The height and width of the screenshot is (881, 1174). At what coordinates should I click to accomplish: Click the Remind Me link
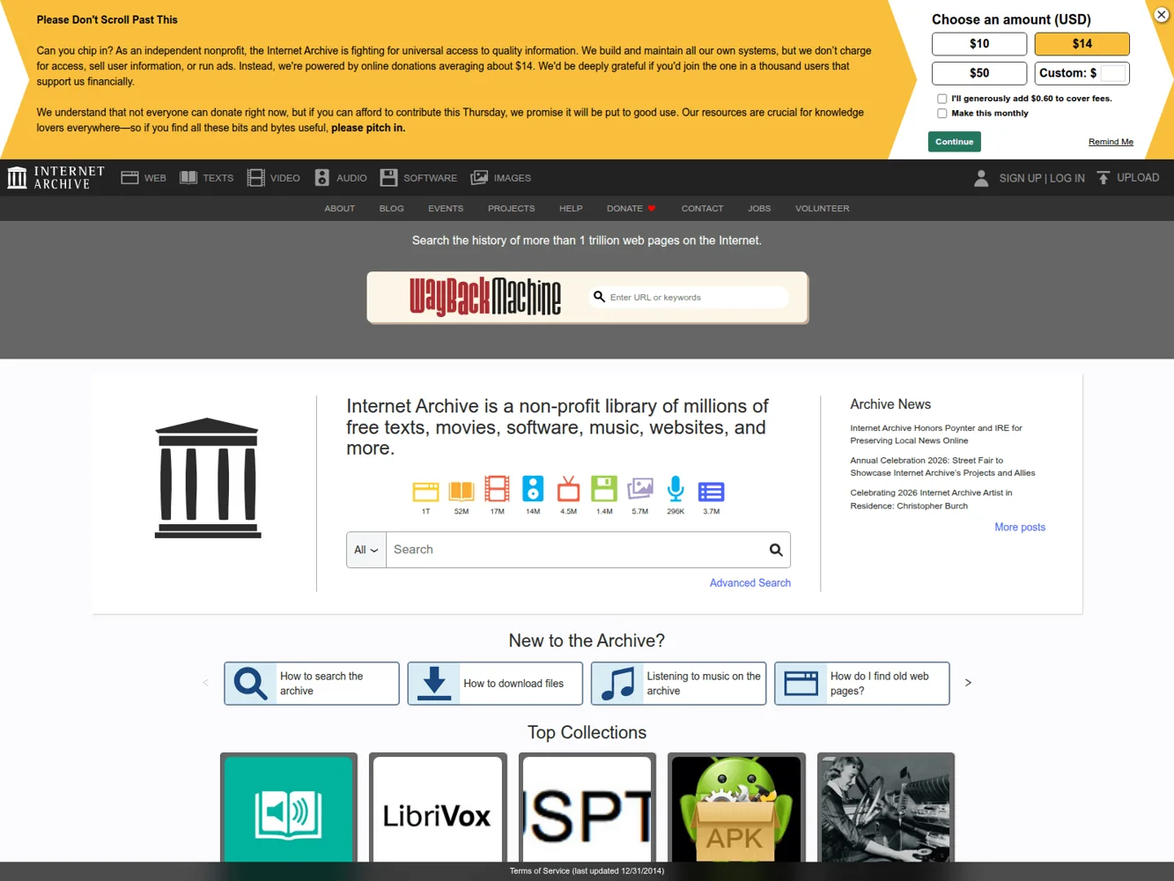pos(1111,142)
